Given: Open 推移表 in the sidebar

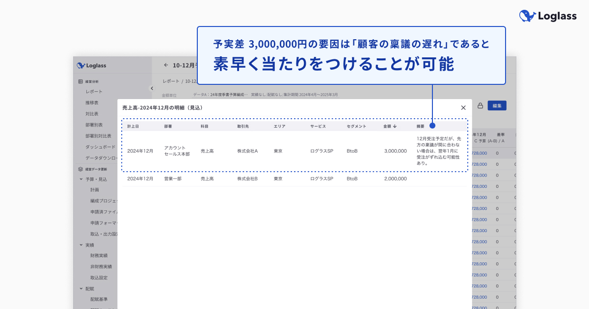Looking at the screenshot, I should [x=92, y=103].
